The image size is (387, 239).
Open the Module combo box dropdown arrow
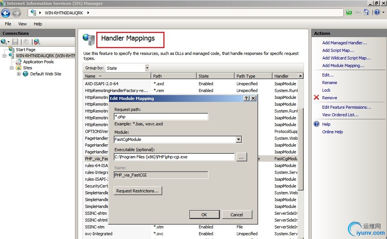[x=238, y=139]
